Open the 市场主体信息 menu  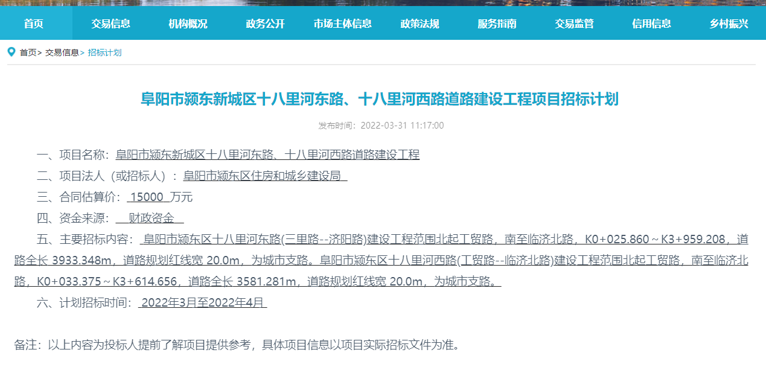[x=342, y=24]
